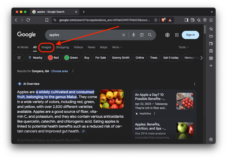Click the AI Overview source link icon
Viewport: 227px width, 159px height.
tap(83, 131)
